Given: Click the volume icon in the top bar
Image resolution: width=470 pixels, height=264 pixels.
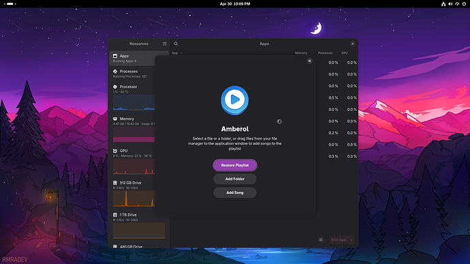Looking at the screenshot, I should coord(450,4).
